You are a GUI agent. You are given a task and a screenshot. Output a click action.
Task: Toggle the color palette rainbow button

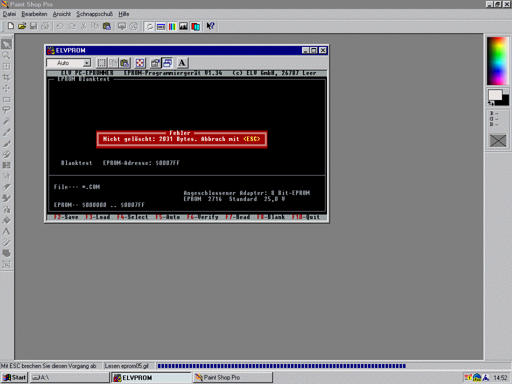[x=172, y=26]
